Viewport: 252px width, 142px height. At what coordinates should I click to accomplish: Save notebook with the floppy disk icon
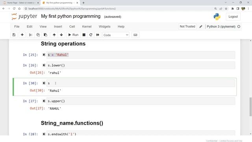(x=14, y=35)
